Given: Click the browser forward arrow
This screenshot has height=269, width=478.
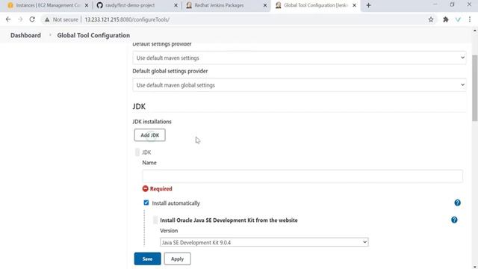Looking at the screenshot, I should tap(20, 19).
